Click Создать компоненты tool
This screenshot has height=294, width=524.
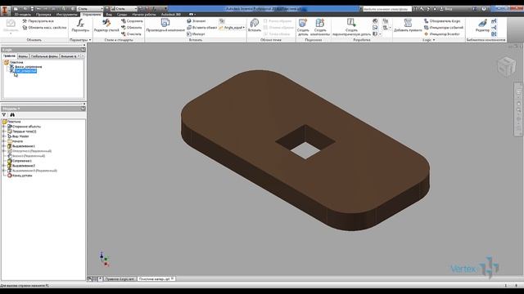coord(320,27)
